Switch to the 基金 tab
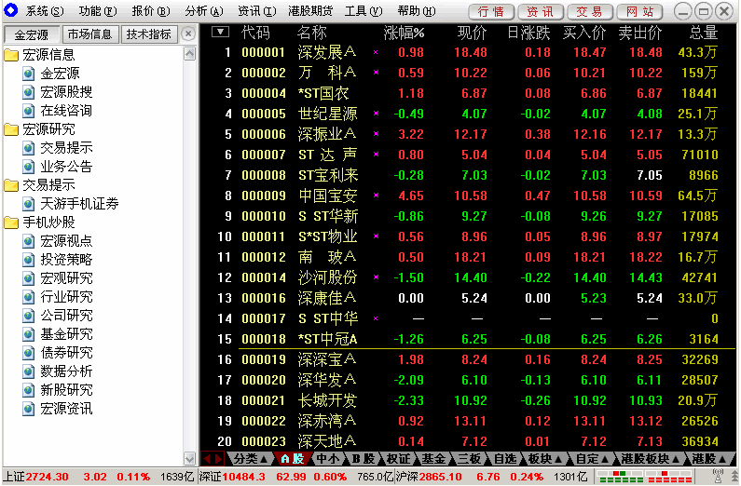The width and height of the screenshot is (741, 486). pyautogui.click(x=433, y=458)
